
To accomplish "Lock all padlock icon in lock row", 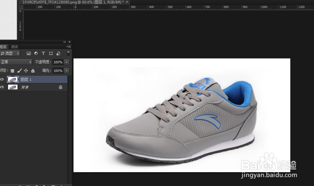I will pyautogui.click(x=33, y=71).
